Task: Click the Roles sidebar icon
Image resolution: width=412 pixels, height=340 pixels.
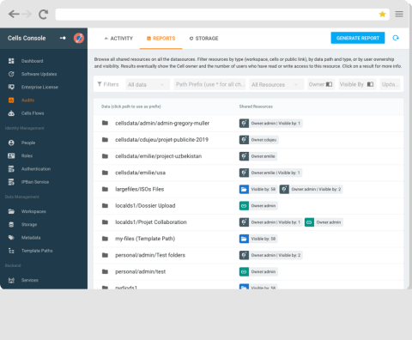Action: point(11,155)
